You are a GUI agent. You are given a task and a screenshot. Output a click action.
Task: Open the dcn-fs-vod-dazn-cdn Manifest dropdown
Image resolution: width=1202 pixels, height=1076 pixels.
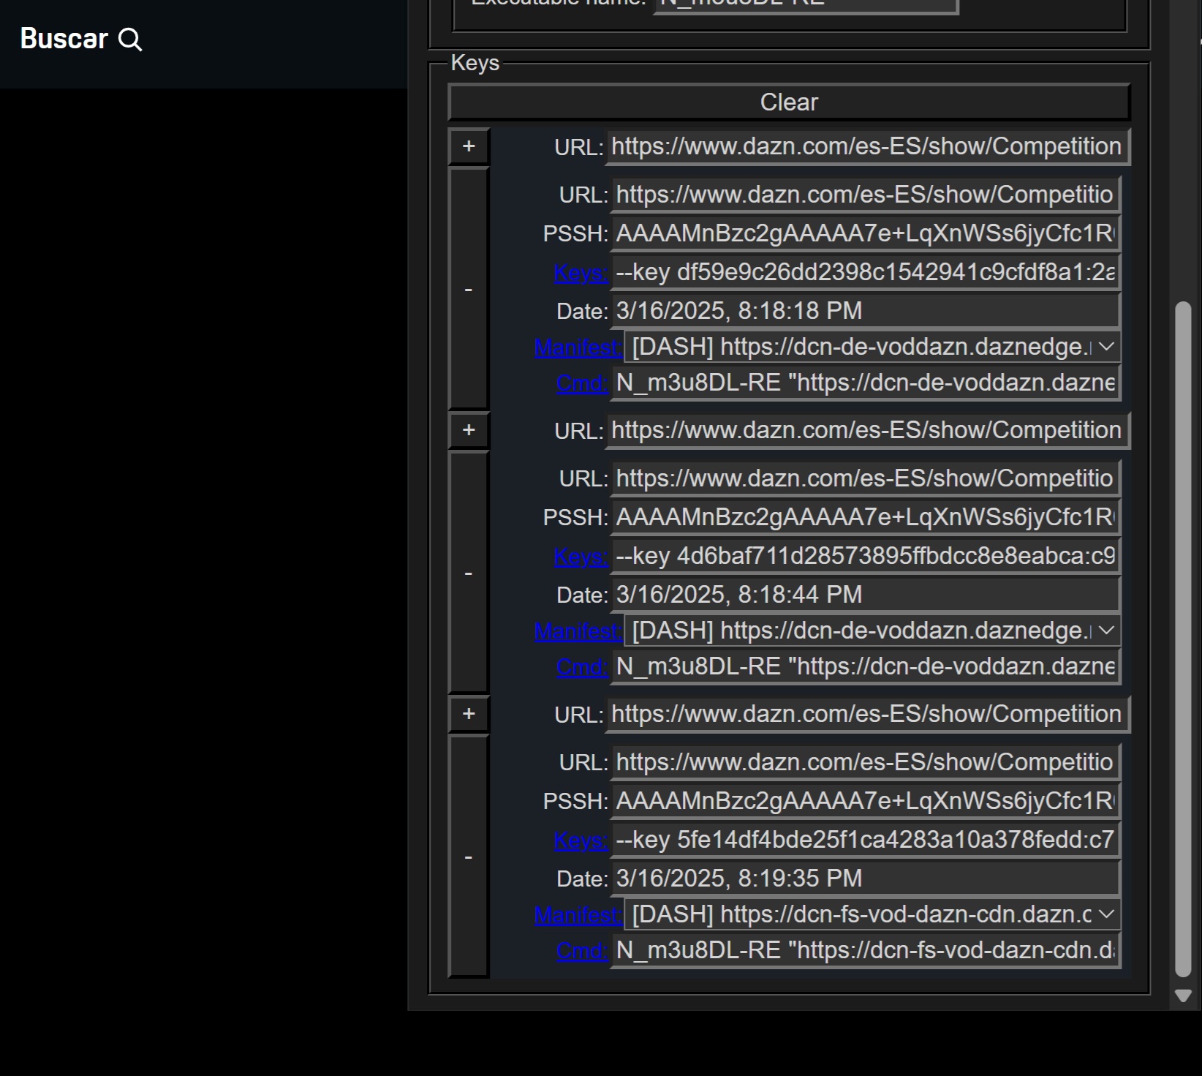(x=872, y=914)
